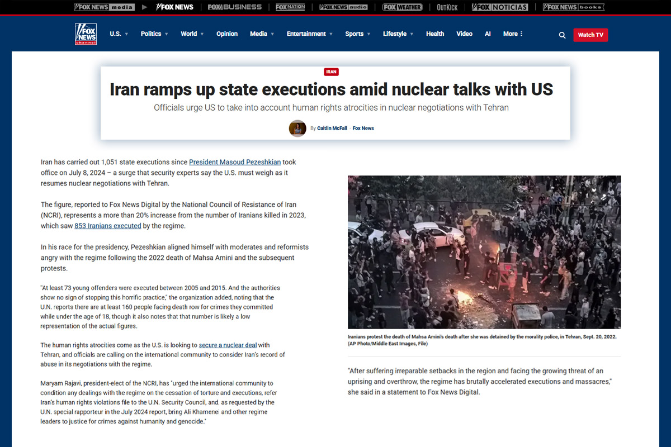Open the President Masoud Pezeshkian link
This screenshot has height=447, width=671.
point(235,162)
